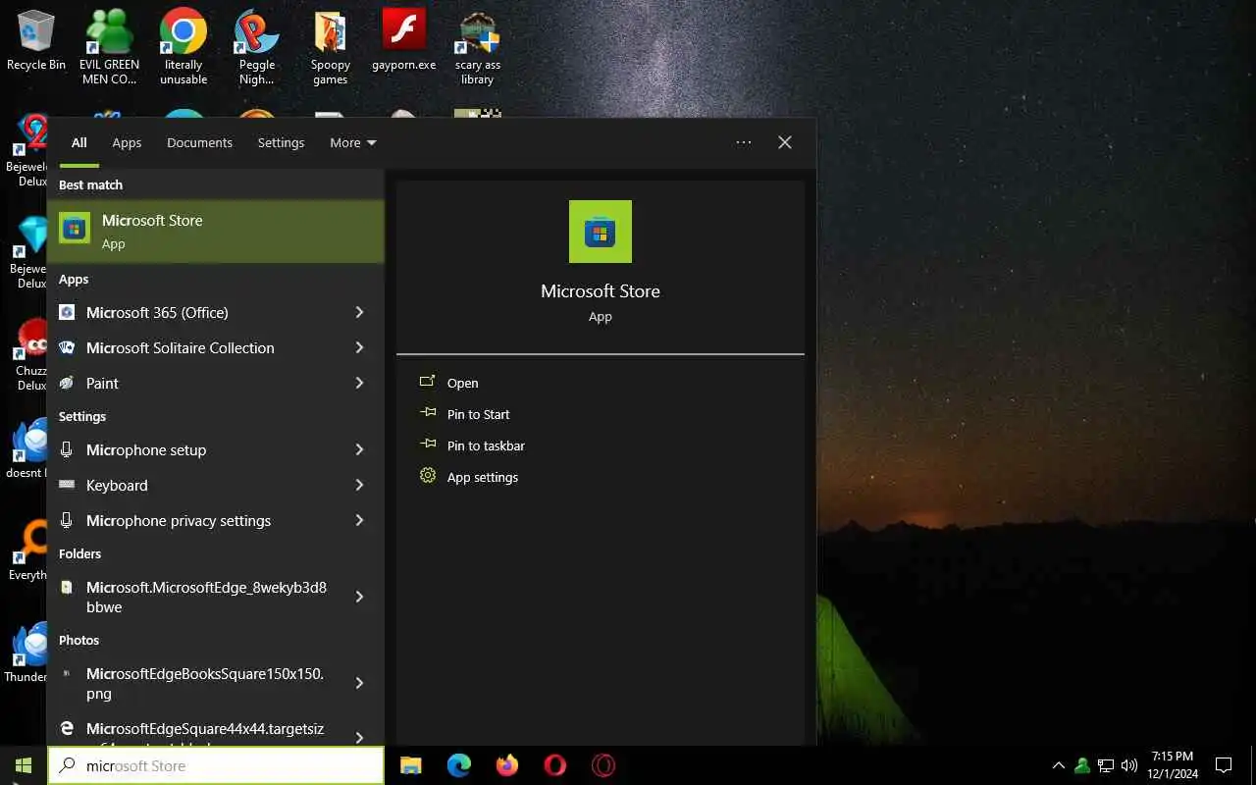1256x785 pixels.
Task: Expand arrow next to Keyboard
Action: [x=360, y=485]
